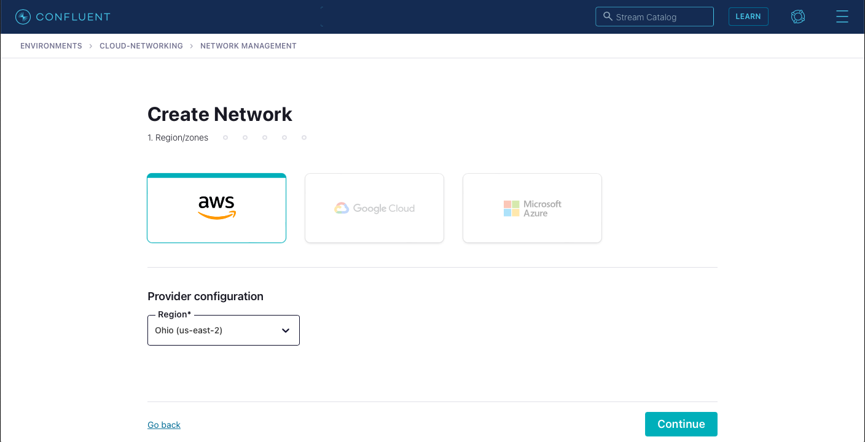Select the Microsoft Azure provider card

532,208
